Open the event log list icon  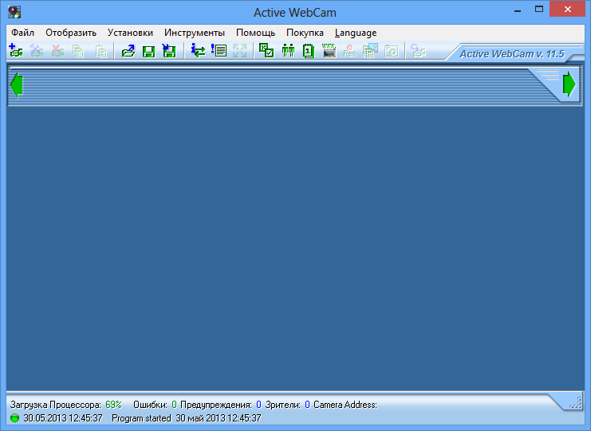tap(219, 50)
